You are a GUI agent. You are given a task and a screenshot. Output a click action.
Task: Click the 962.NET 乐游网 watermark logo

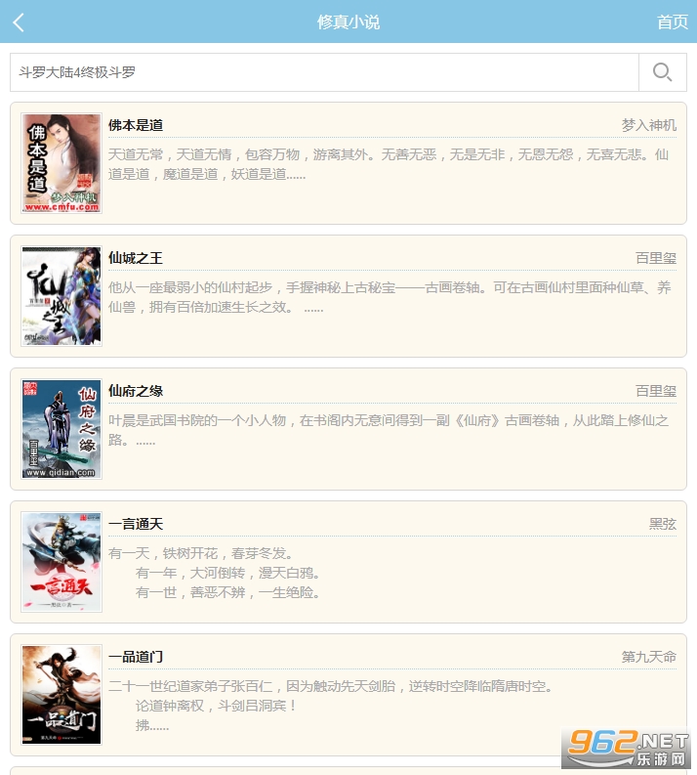[626, 748]
